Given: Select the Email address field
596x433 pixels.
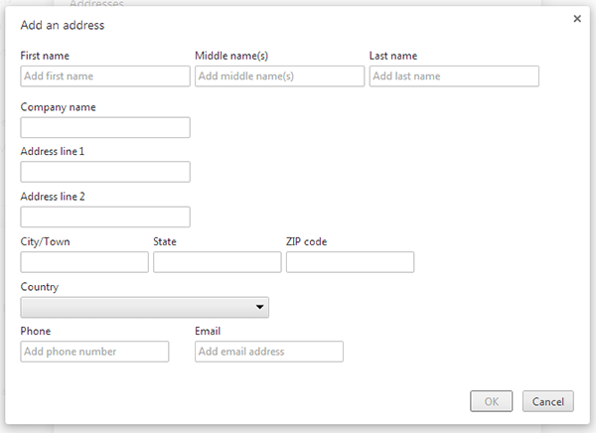Looking at the screenshot, I should 269,352.
